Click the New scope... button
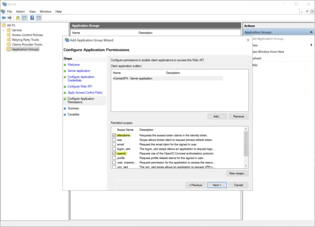 point(237,173)
